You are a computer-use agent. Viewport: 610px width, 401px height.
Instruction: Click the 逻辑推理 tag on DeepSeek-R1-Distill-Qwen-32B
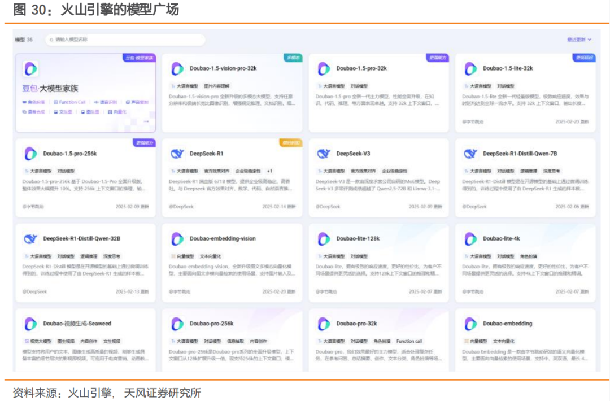coord(89,256)
